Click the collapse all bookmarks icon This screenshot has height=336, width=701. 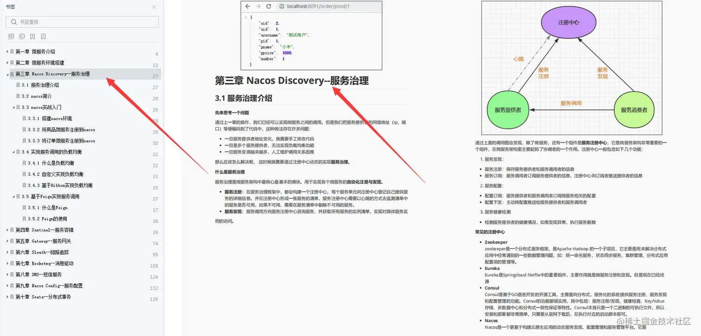click(22, 36)
